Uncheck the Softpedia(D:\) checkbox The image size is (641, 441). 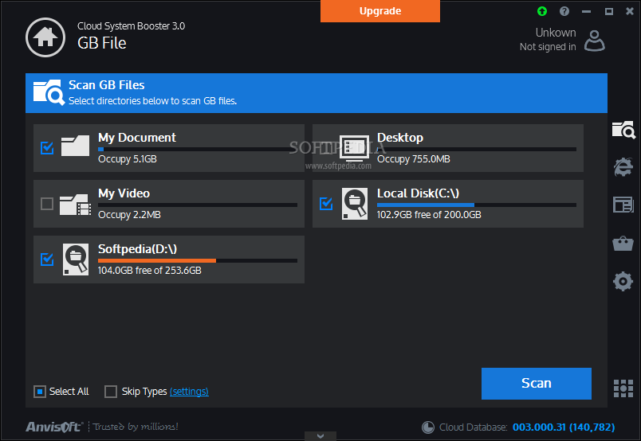47,260
